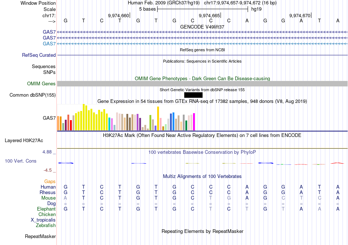Image resolution: width=348 pixels, height=245 pixels.
Task: Click the blue PhyloP conservation bar under first G
Action: click(66, 163)
